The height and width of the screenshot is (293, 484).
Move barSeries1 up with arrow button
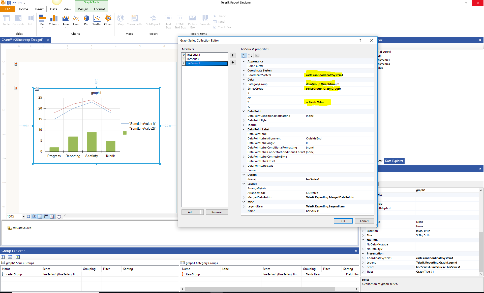(233, 55)
